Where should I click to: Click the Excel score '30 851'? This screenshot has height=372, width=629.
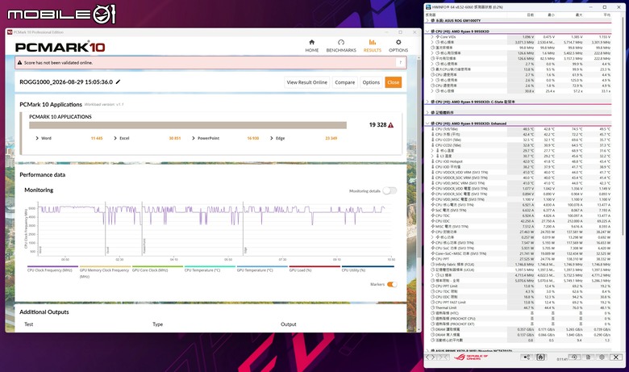click(x=174, y=138)
